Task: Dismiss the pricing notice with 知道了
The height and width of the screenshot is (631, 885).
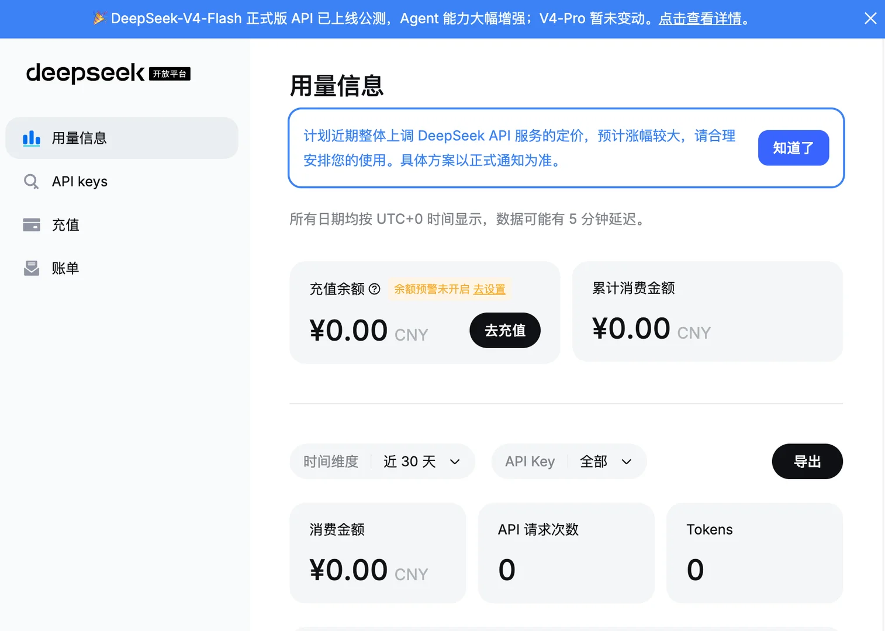Action: coord(793,148)
